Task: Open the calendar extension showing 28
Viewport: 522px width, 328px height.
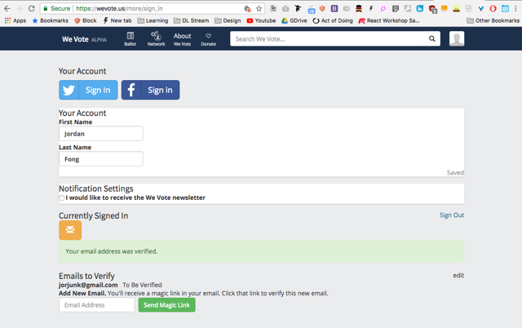Action: point(311,9)
